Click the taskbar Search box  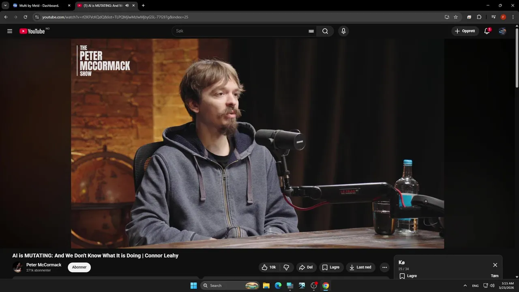point(230,286)
